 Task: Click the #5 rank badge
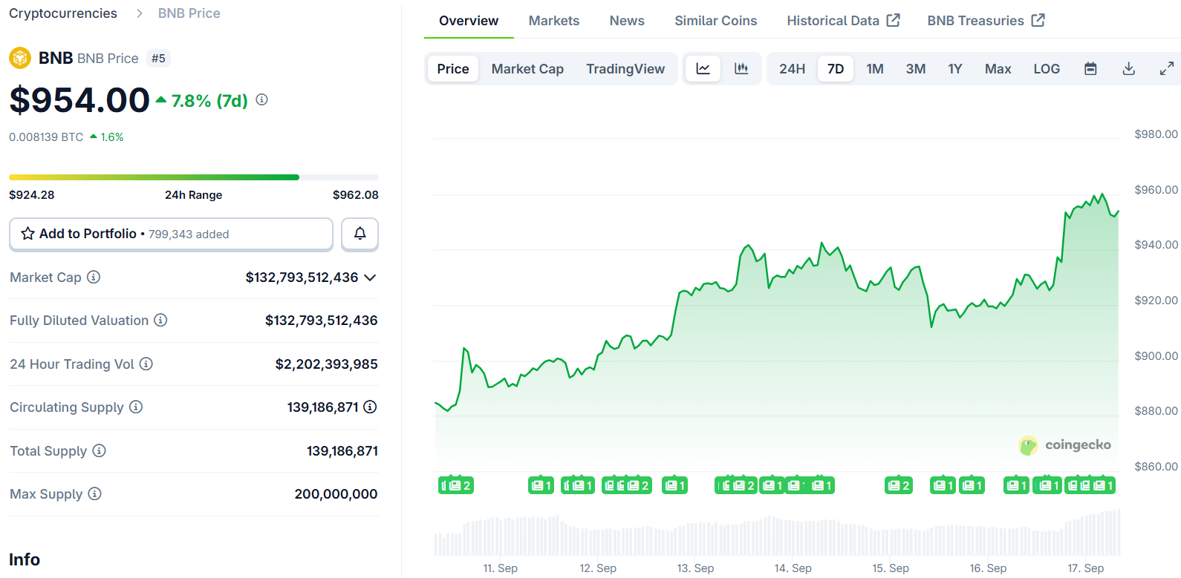tap(158, 58)
